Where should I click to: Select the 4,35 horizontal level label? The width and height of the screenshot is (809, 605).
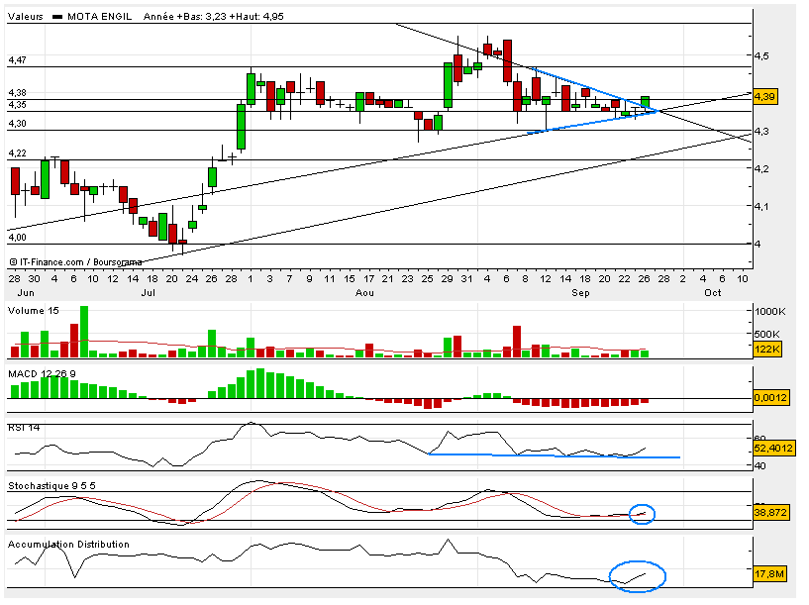pyautogui.click(x=17, y=105)
